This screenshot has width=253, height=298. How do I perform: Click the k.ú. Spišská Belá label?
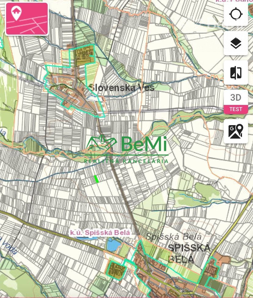(100, 233)
